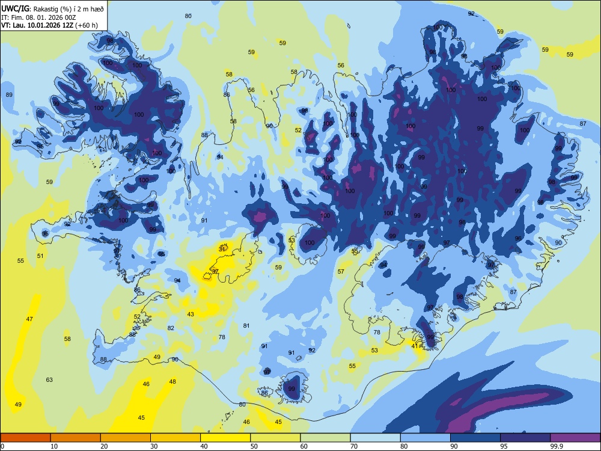Click the map humidity value '51'
Image resolution: width=601 pixels, height=451 pixels.
(x=40, y=256)
